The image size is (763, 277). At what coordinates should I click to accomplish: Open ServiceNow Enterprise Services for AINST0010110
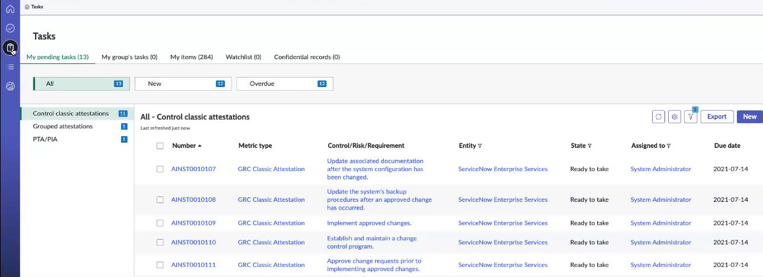click(x=503, y=242)
